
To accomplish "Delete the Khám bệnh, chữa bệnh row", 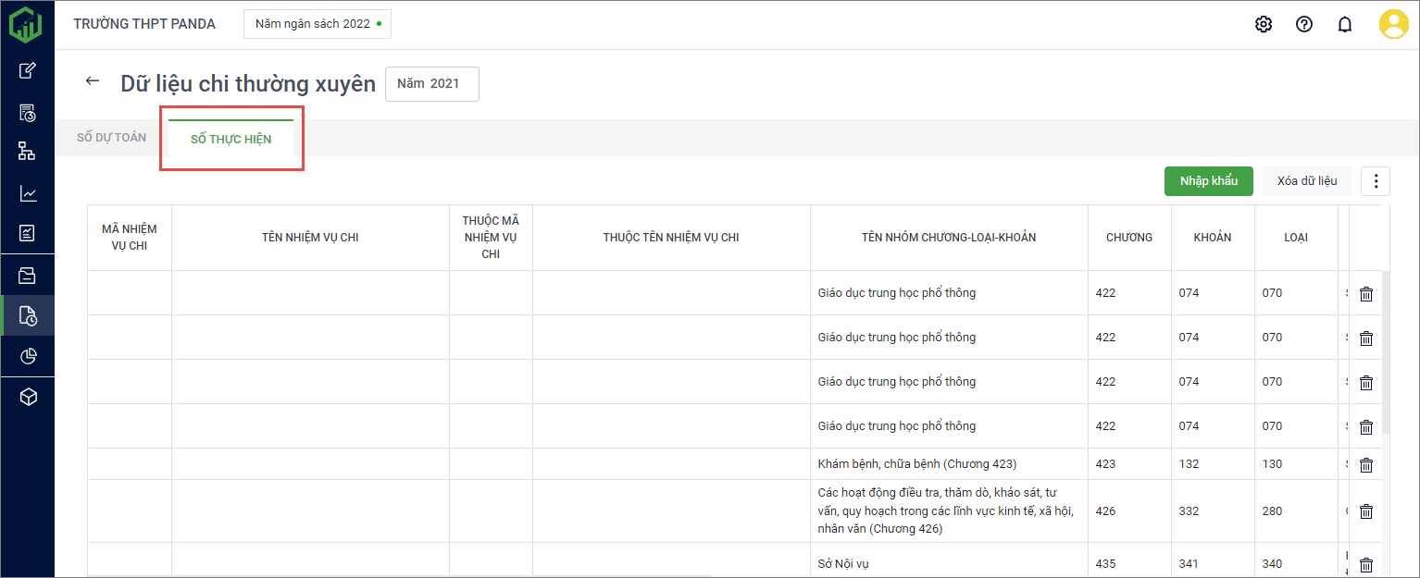I will coord(1365,464).
